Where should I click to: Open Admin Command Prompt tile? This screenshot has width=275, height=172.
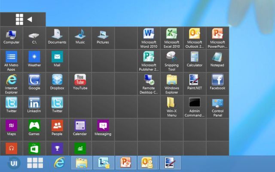coord(195,105)
